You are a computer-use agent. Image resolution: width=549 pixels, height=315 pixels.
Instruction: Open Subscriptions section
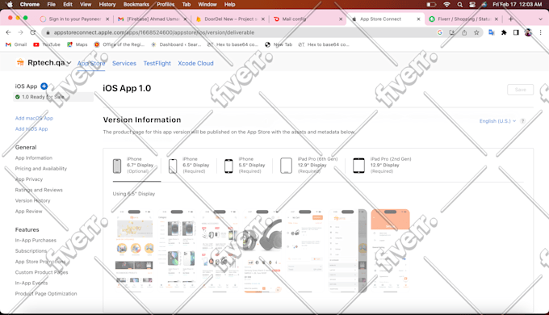click(x=31, y=251)
